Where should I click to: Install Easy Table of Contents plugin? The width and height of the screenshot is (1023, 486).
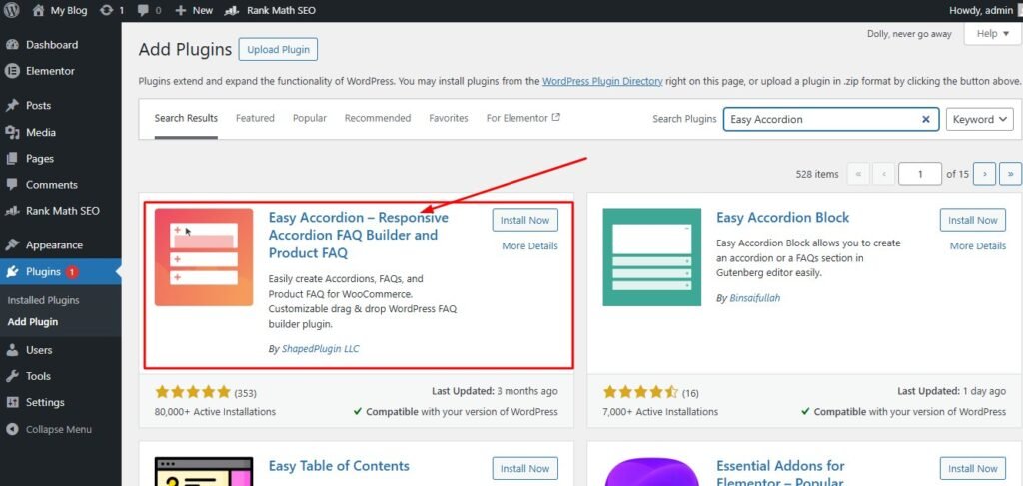(525, 468)
